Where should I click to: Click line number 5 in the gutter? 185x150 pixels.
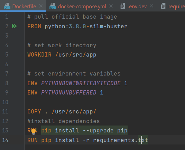7,55
